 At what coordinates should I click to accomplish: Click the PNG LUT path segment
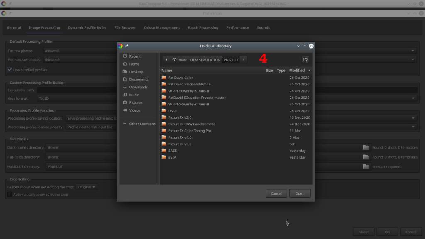[x=231, y=60]
